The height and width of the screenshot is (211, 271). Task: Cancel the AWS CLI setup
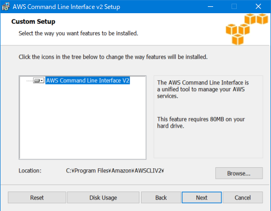pyautogui.click(x=243, y=197)
